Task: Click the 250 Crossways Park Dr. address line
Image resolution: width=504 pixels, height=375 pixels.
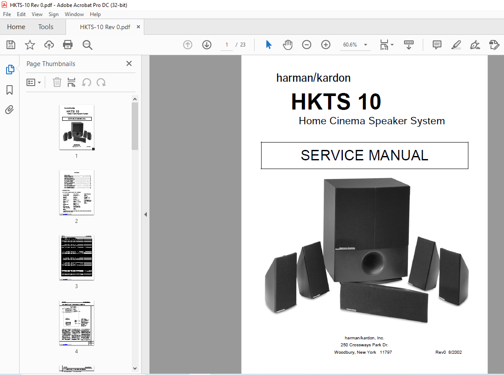Action: coord(365,345)
